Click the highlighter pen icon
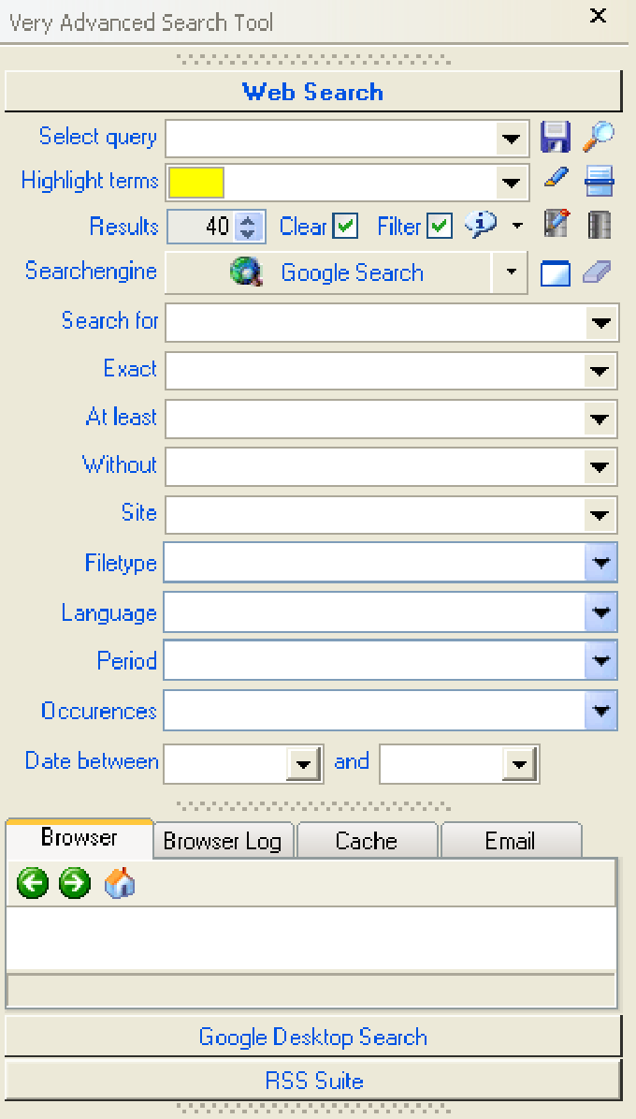Screen dimensions: 636x1119 (x=556, y=177)
